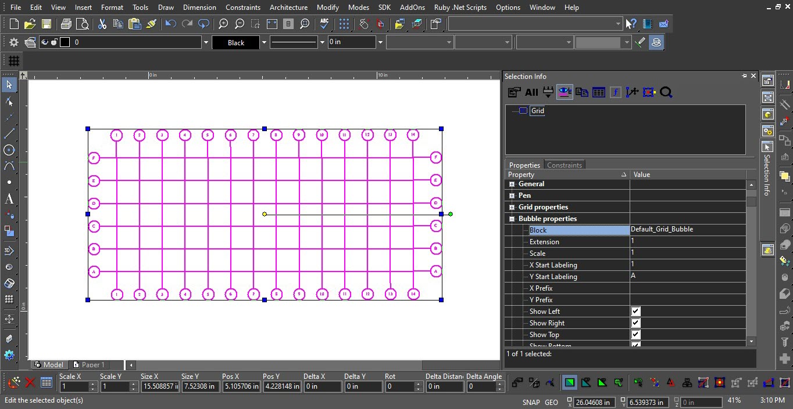The width and height of the screenshot is (793, 409).
Task: Expand the General property group
Action: [512, 184]
